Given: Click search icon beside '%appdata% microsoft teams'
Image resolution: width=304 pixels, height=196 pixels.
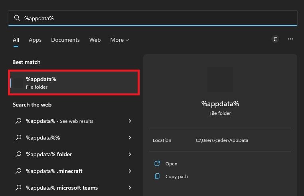Looking at the screenshot, I should click(18, 188).
